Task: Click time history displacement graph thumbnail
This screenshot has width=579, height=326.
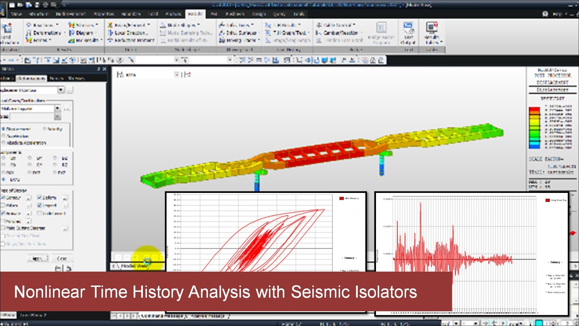Action: [x=472, y=254]
